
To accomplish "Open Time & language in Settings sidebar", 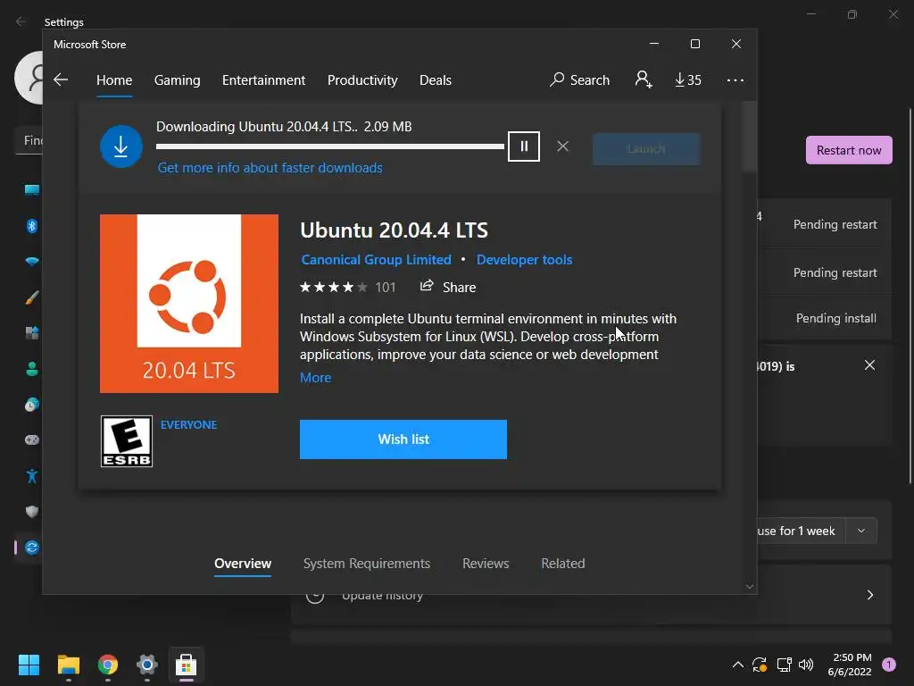I will click(31, 405).
